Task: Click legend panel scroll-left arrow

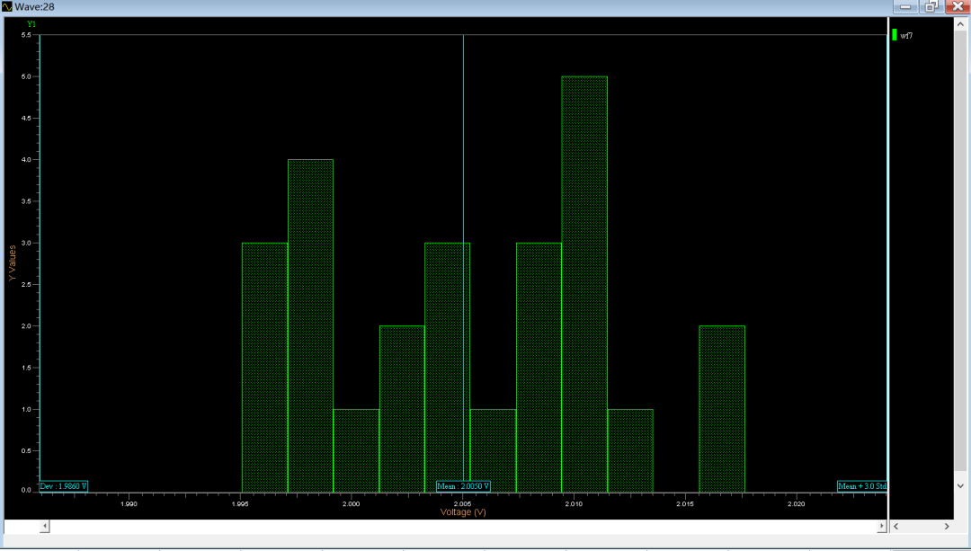Action: 897,526
